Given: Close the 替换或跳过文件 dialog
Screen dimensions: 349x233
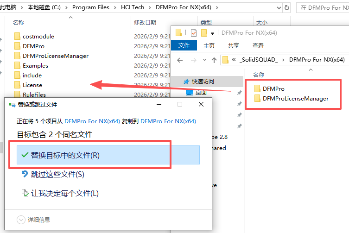Looking at the screenshot, I should tap(201, 104).
